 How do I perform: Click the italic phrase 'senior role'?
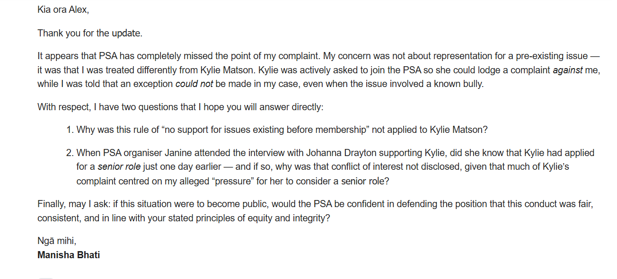pos(119,167)
